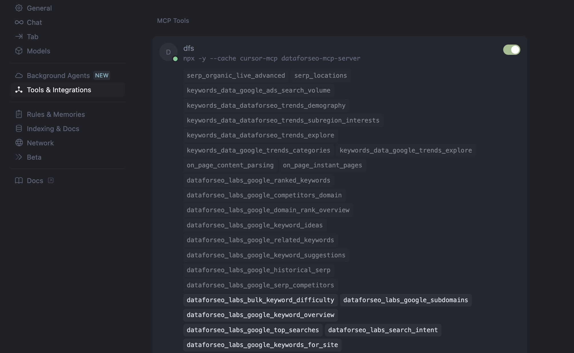Open the Beta settings section
Image resolution: width=574 pixels, height=353 pixels.
[68, 157]
